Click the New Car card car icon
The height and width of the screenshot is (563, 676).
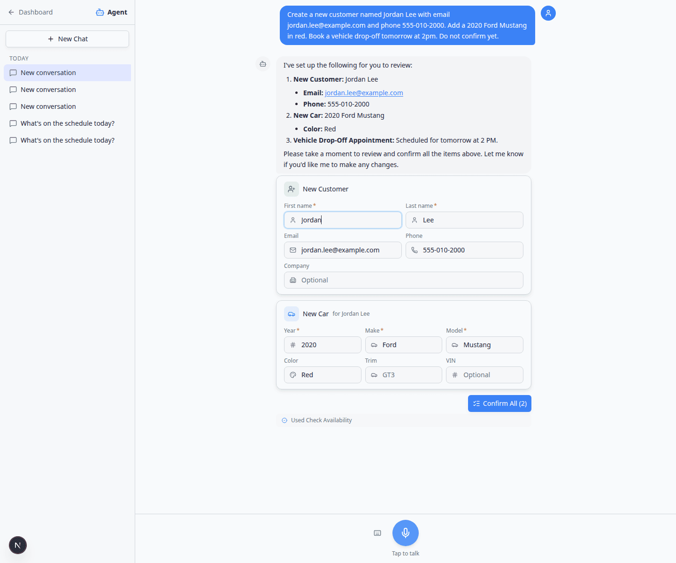click(x=292, y=314)
